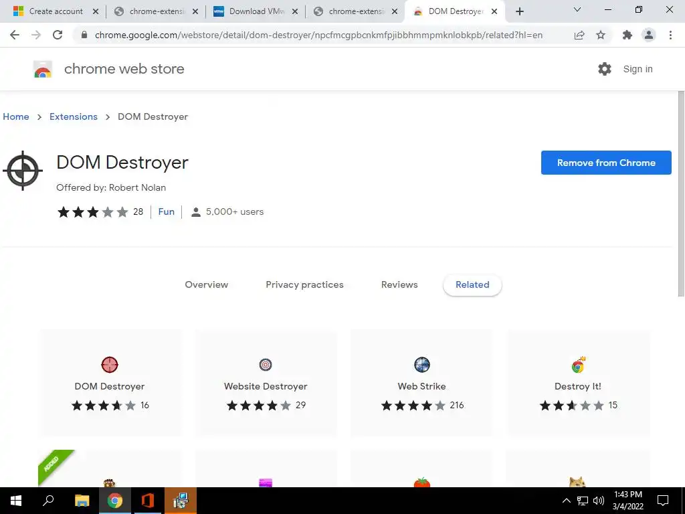
Task: Close the Create account tab
Action: coord(96,11)
